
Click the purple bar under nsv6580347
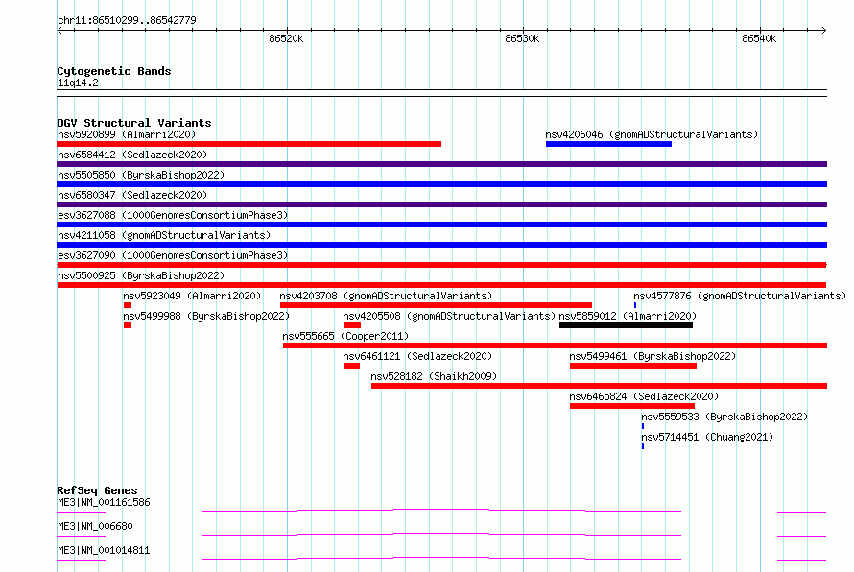coord(441,204)
